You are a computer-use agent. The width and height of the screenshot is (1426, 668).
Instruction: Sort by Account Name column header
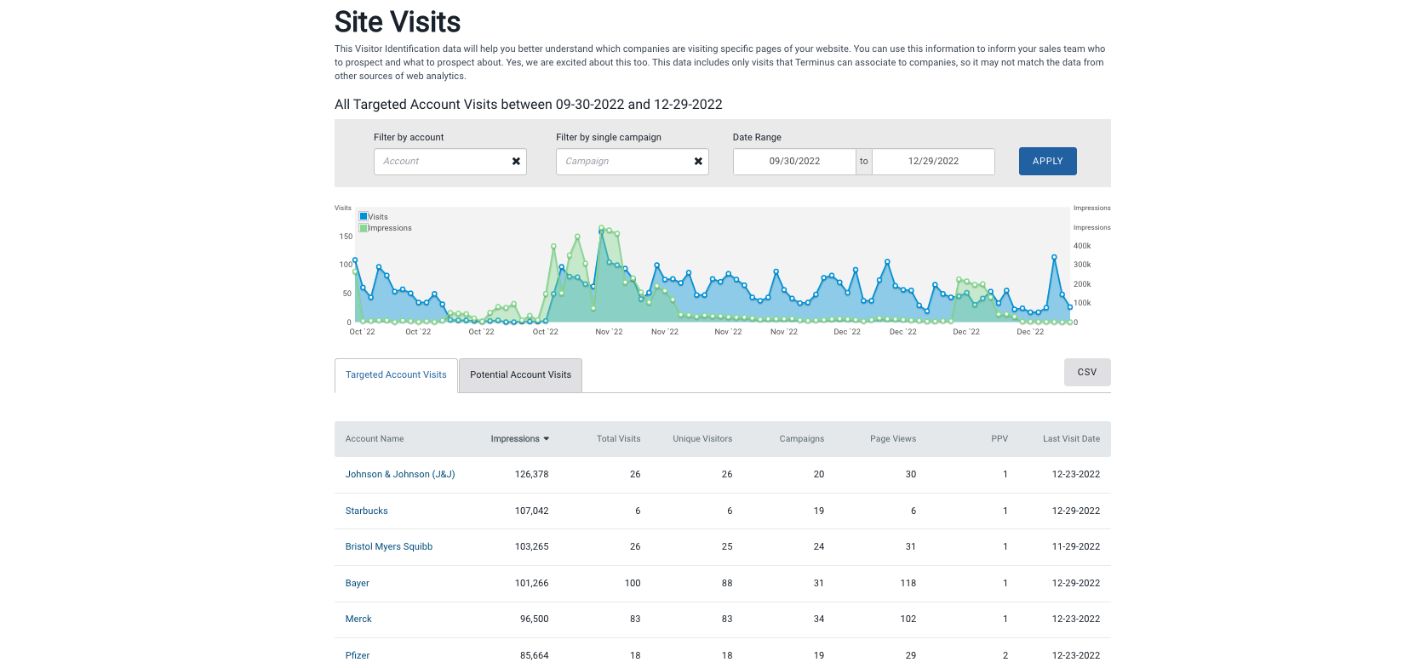click(x=375, y=439)
